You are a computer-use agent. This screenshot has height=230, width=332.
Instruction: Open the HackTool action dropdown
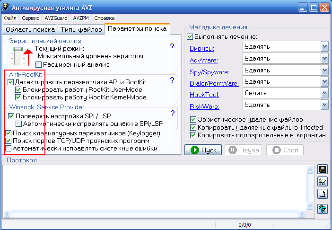click(324, 93)
